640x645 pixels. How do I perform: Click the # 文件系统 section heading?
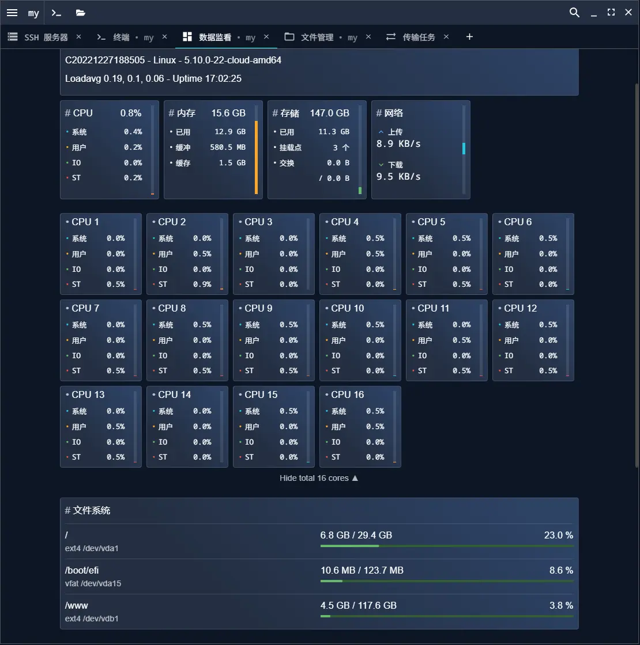87,510
